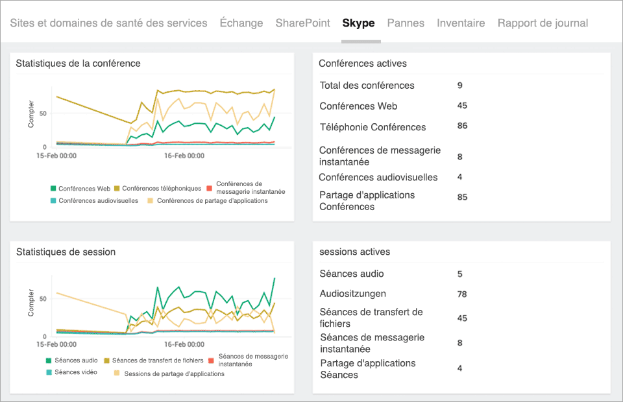Click the Total des conférences value 9

[460, 85]
